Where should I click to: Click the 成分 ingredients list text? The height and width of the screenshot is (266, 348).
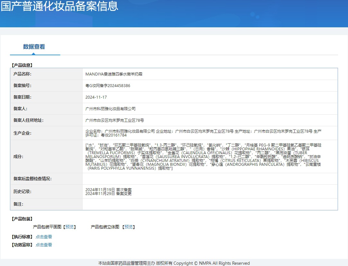(203, 157)
